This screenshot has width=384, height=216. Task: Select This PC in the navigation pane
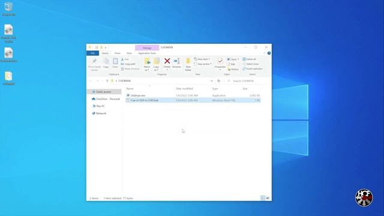[98, 106]
